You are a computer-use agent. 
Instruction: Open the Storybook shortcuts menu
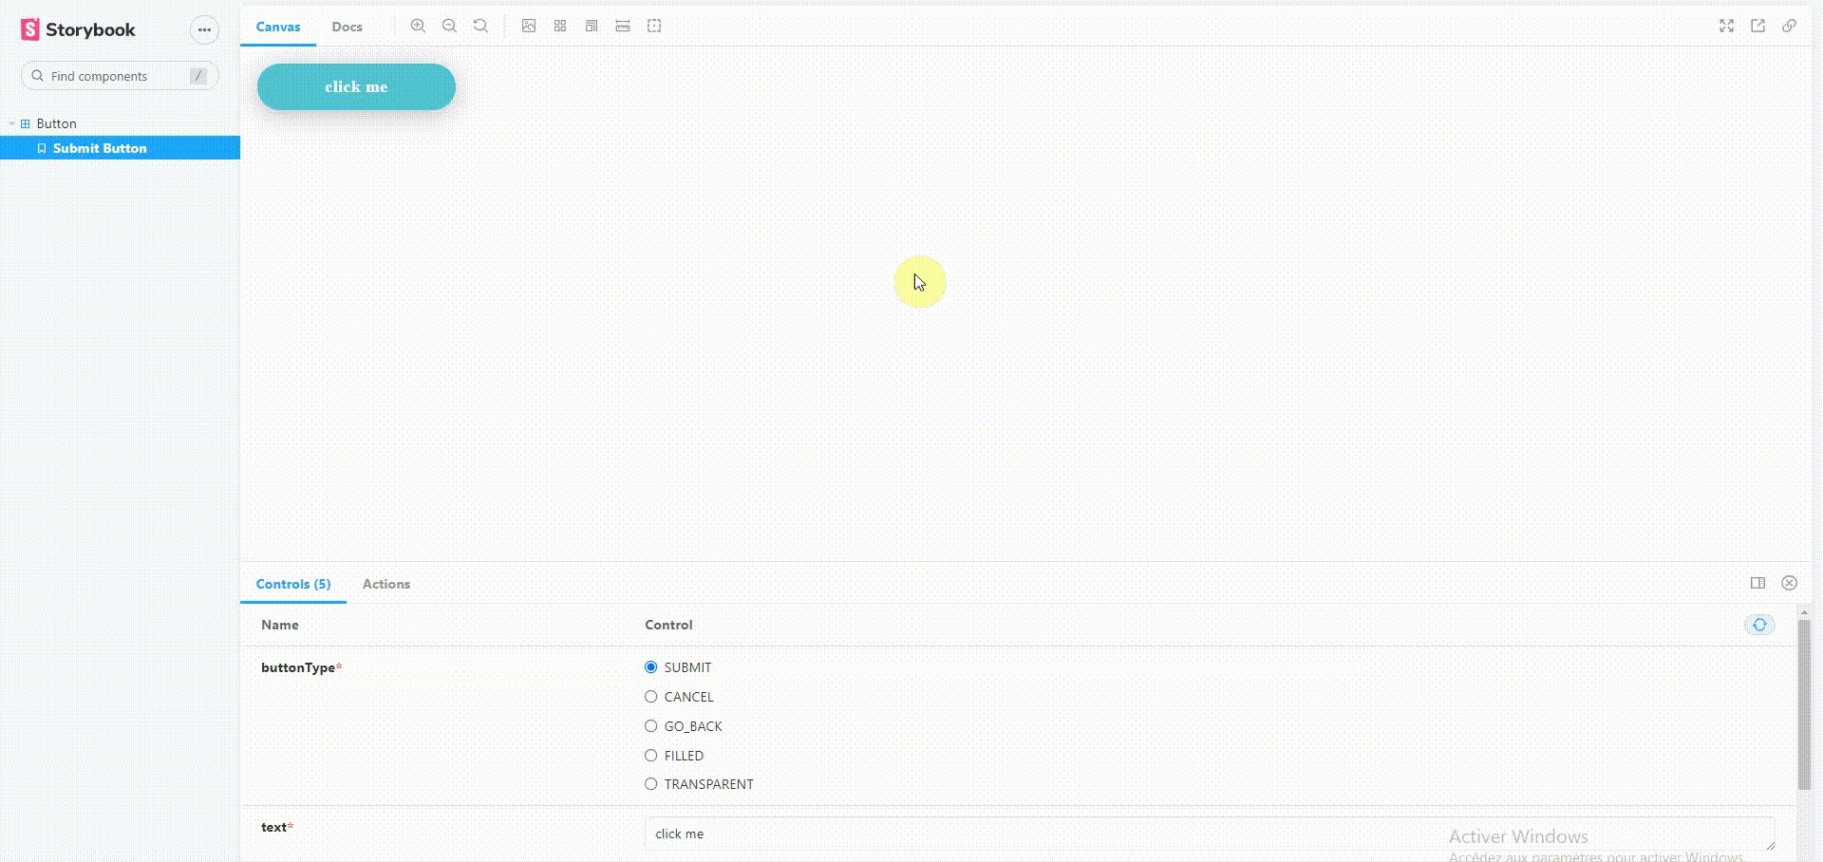point(205,29)
